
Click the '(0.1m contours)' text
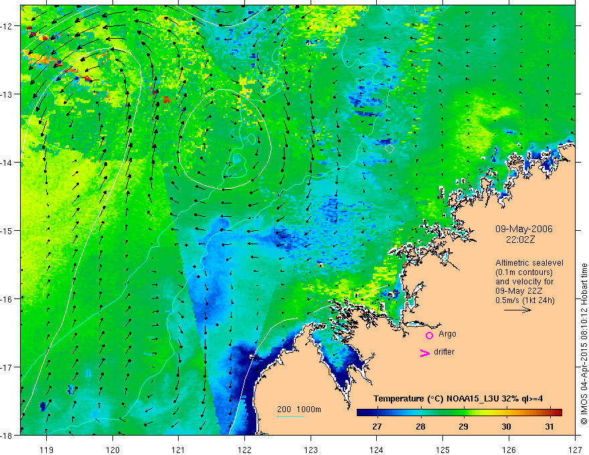524,272
